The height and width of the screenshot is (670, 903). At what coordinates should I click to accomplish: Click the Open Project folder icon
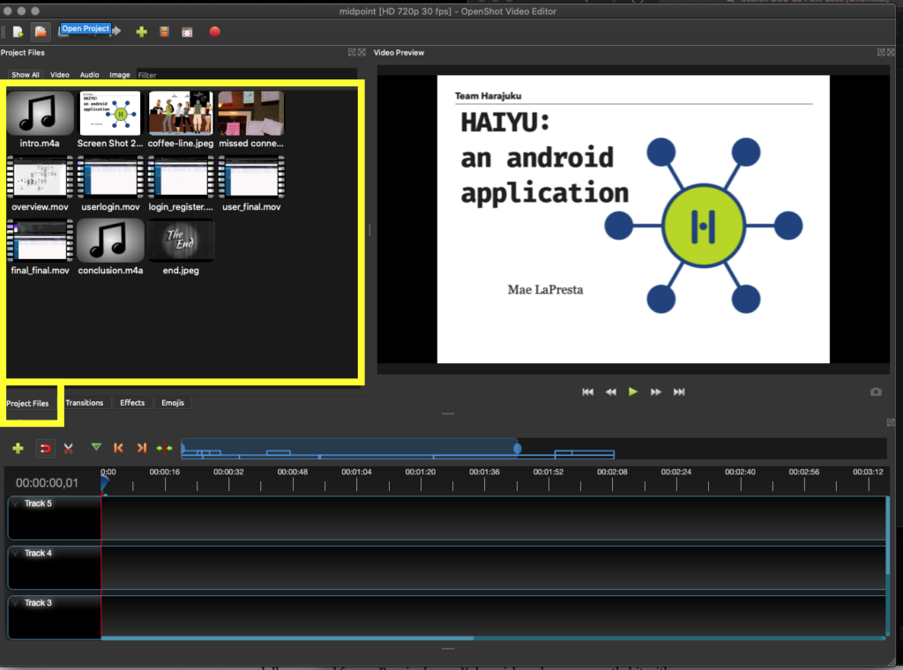click(41, 32)
